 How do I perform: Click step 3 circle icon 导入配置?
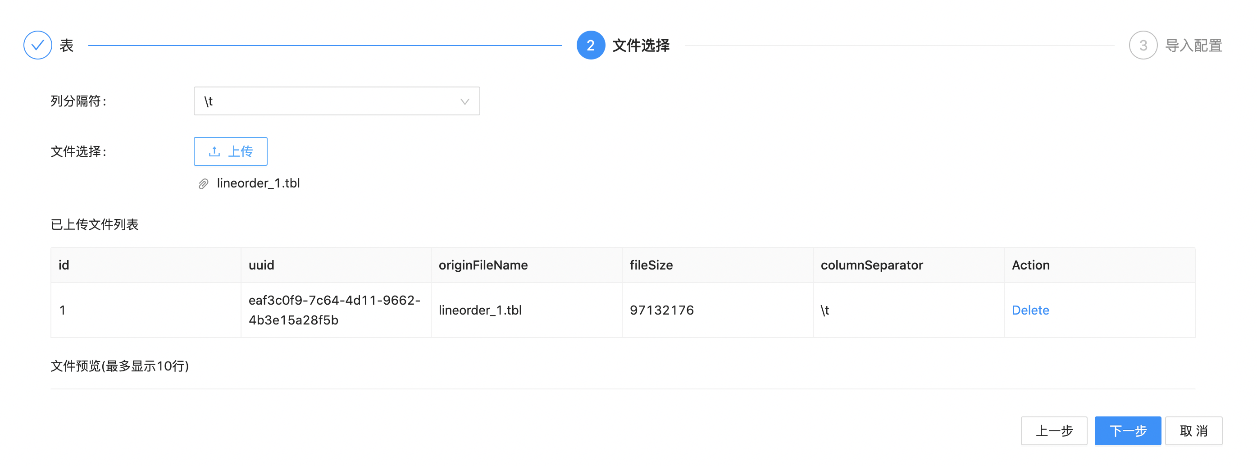[x=1143, y=46]
